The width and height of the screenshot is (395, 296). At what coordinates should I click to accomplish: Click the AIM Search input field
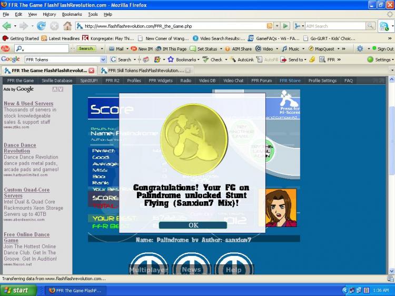[335, 26]
